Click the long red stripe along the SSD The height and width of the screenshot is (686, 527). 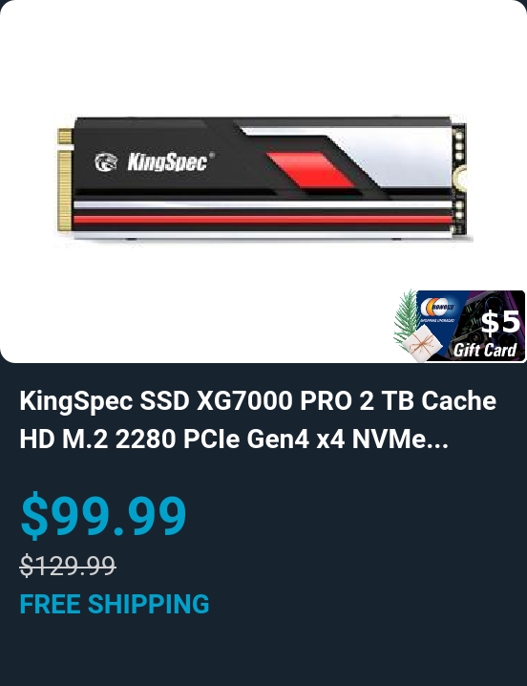pyautogui.click(x=263, y=219)
